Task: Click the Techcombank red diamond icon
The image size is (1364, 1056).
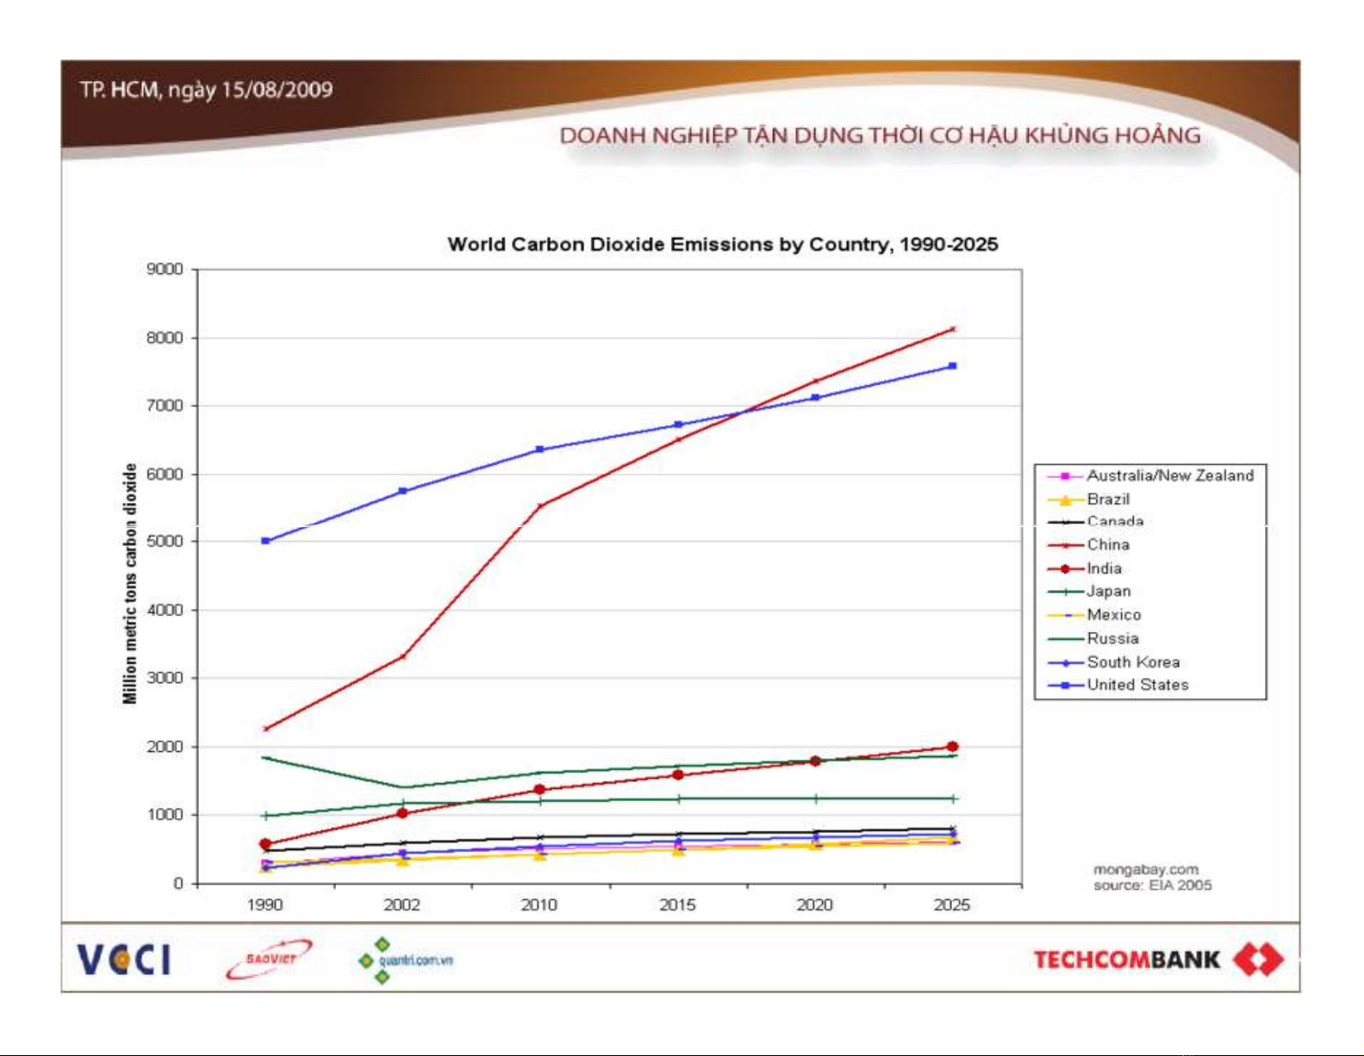Action: (1258, 960)
